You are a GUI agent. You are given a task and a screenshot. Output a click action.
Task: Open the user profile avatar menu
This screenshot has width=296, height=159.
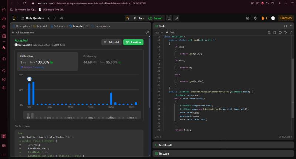pyautogui.click(x=273, y=18)
